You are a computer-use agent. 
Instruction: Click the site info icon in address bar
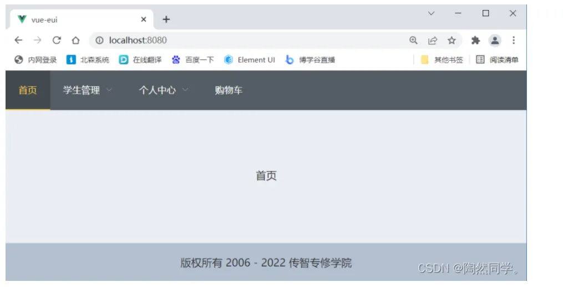(99, 40)
